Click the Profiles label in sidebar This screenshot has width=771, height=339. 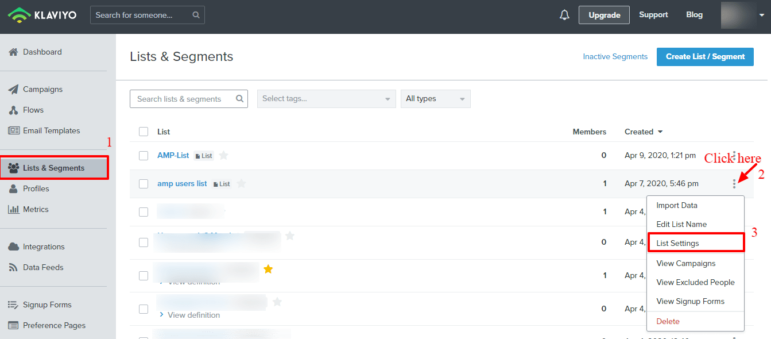pyautogui.click(x=36, y=188)
